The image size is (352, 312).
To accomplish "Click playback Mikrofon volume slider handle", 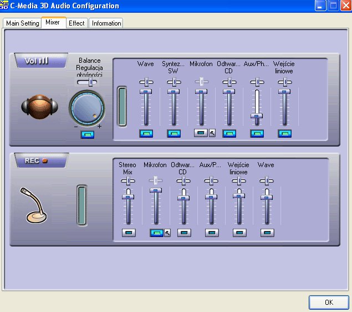I will pyautogui.click(x=201, y=92).
